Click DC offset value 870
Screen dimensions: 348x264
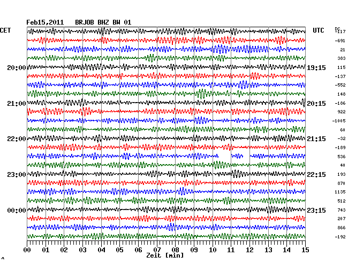(x=342, y=183)
